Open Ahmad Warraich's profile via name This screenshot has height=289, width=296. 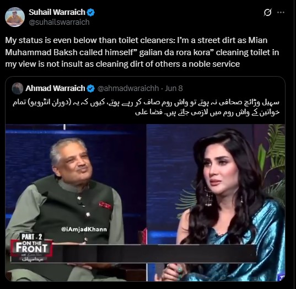55,88
